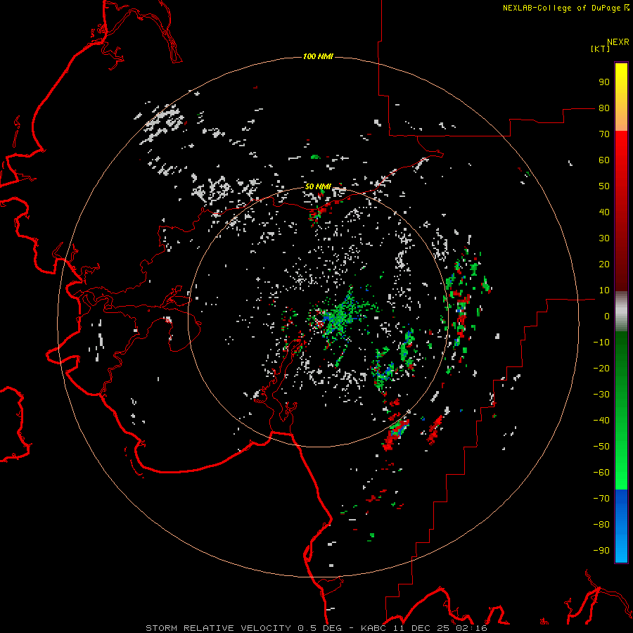Image resolution: width=633 pixels, height=633 pixels.
Task: Select the 30 value on velocity scale
Action: (604, 238)
